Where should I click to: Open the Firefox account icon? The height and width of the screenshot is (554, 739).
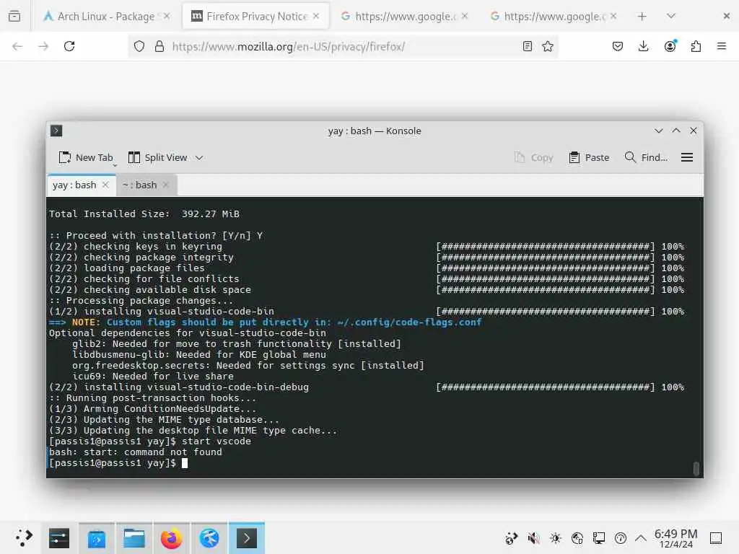(670, 46)
